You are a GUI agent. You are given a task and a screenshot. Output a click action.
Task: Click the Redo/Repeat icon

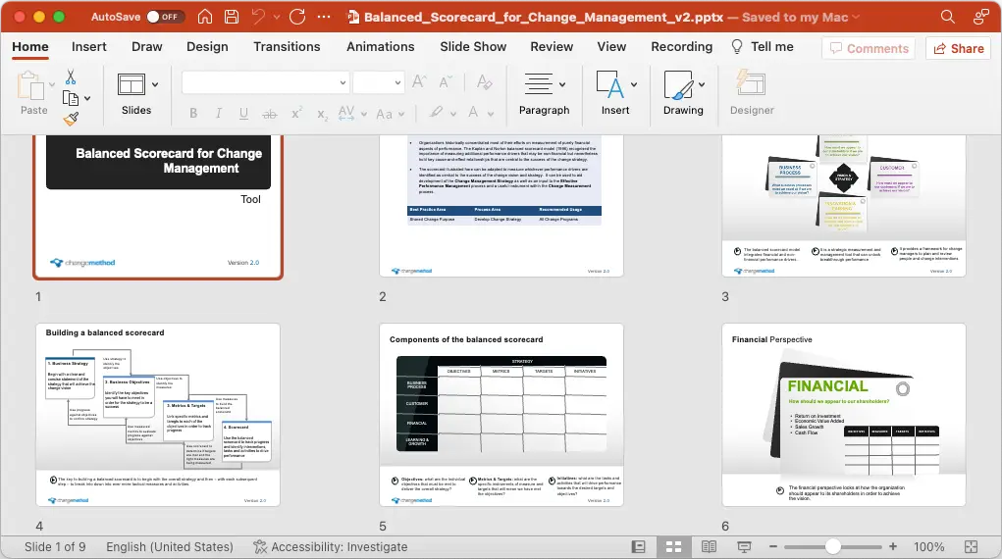coord(297,17)
